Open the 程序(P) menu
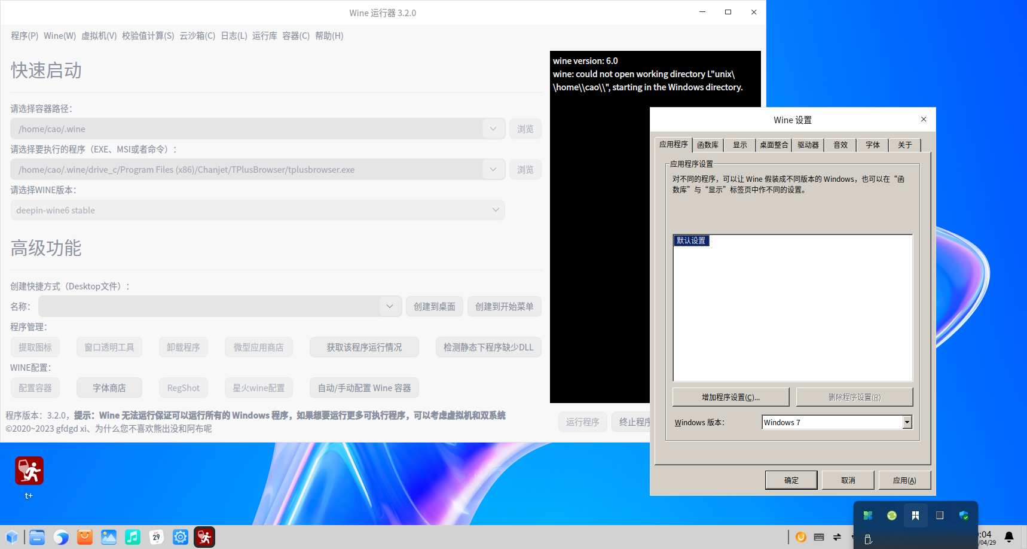Viewport: 1027px width, 549px height. (25, 36)
